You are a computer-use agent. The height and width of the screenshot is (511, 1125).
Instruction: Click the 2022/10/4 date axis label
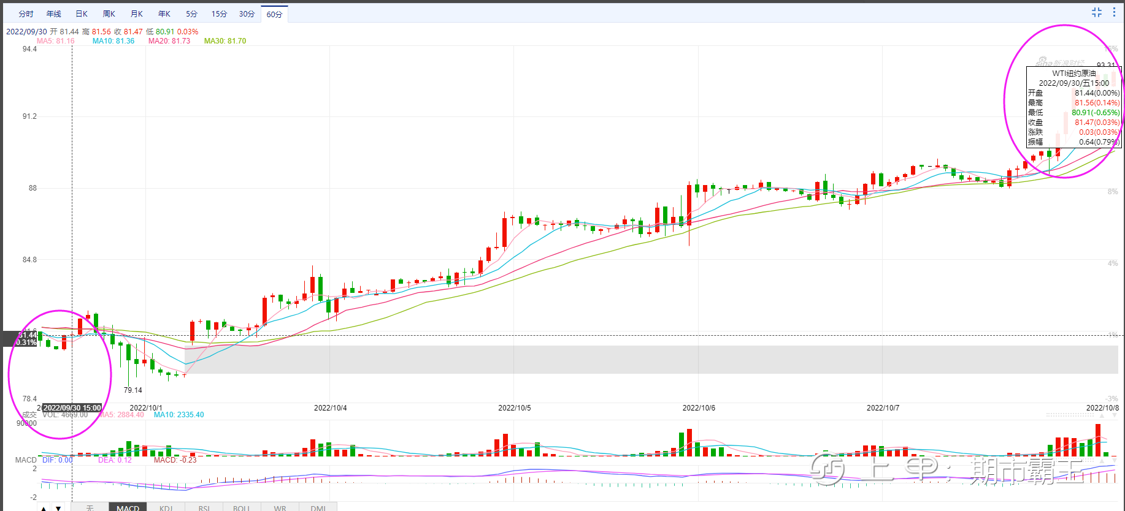tap(331, 408)
